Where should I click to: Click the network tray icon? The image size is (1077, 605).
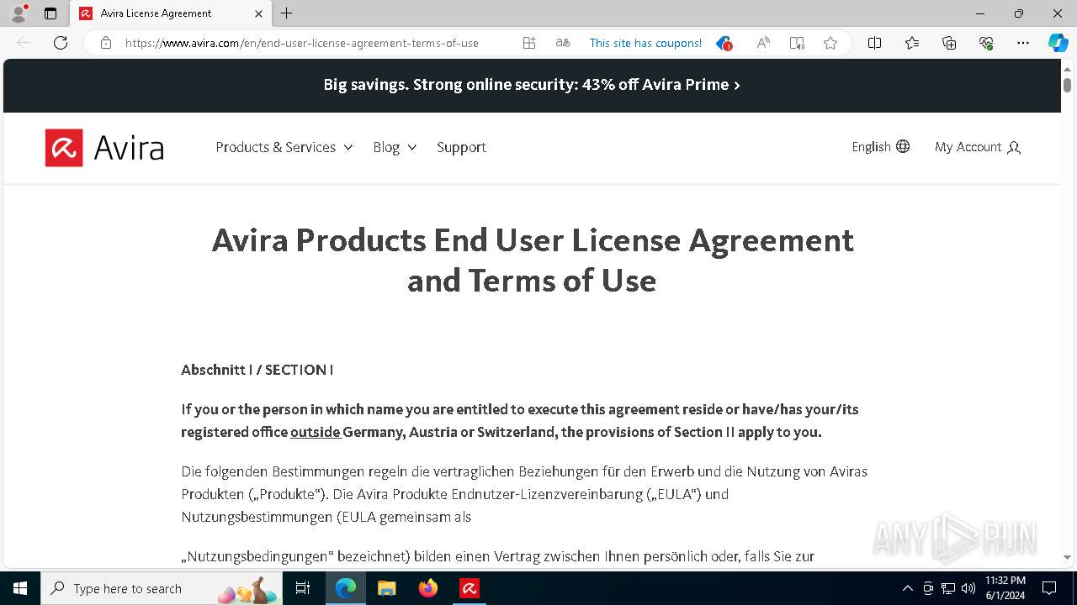click(x=948, y=588)
